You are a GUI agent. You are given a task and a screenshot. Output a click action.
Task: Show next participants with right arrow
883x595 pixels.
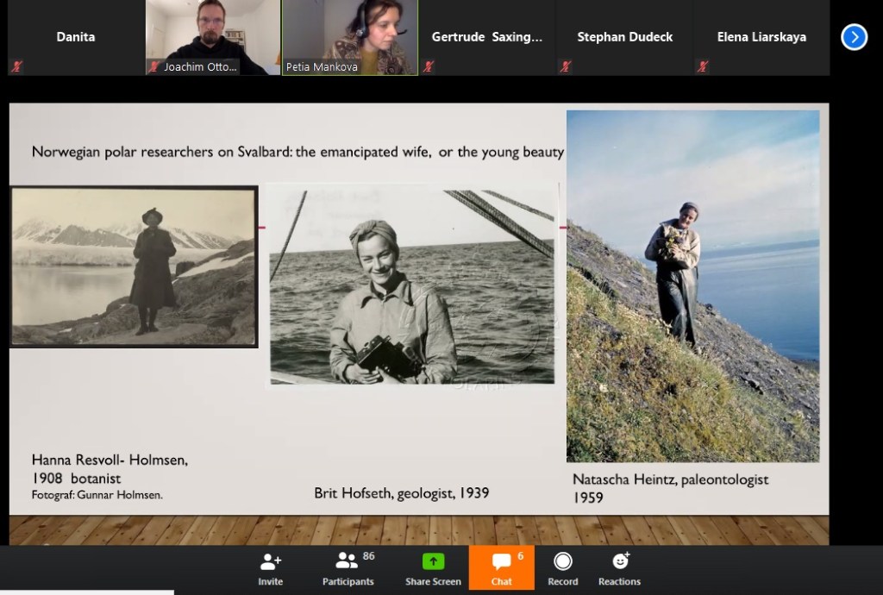[853, 37]
